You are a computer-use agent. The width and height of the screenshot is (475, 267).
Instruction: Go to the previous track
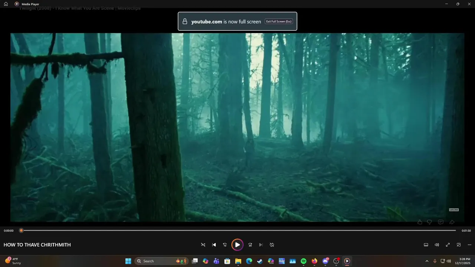click(x=214, y=245)
